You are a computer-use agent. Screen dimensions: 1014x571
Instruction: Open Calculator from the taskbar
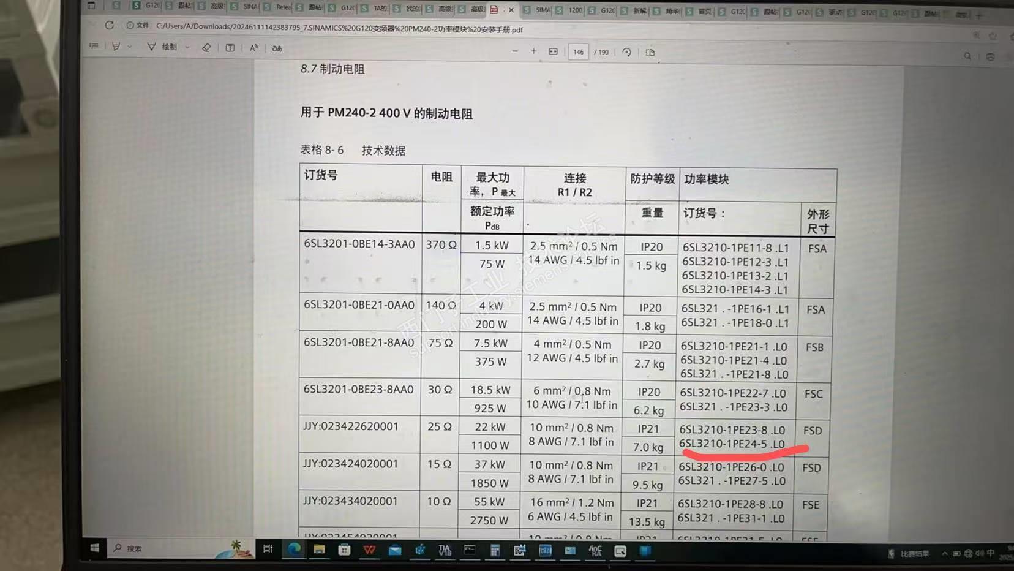[495, 551]
